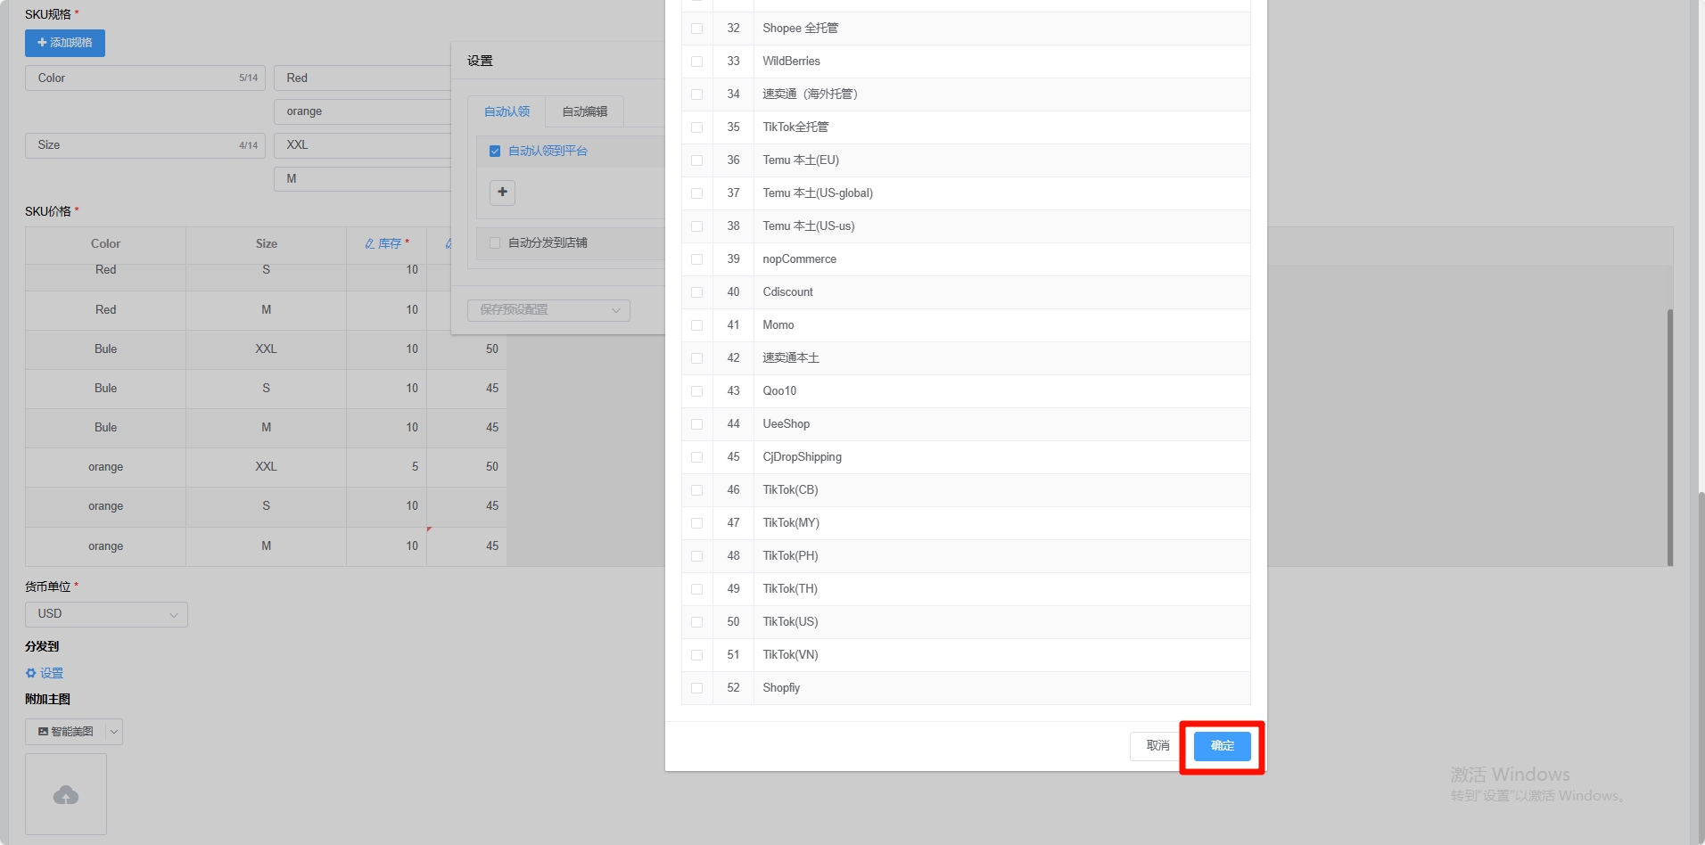Enable the 自动分发到店铺 checkbox
Image resolution: width=1705 pixels, height=845 pixels.
coord(495,243)
